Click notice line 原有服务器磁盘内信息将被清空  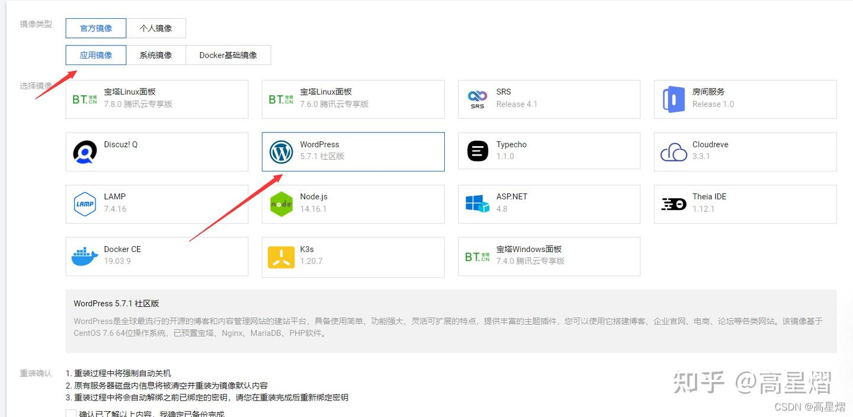166,385
